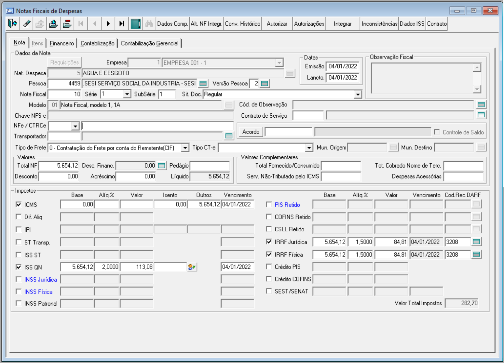The image size is (504, 363).
Task: Open the Contabilização tab
Action: [x=97, y=43]
